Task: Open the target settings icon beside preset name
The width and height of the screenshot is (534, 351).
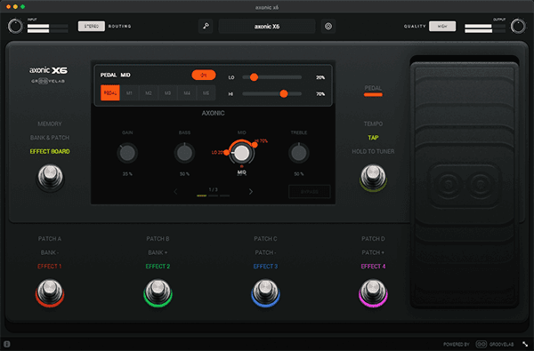Action: point(328,26)
